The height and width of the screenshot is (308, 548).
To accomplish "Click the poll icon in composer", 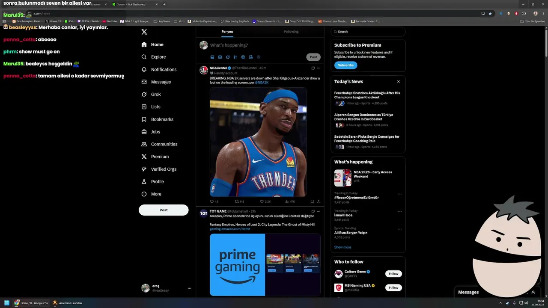I will click(x=235, y=57).
